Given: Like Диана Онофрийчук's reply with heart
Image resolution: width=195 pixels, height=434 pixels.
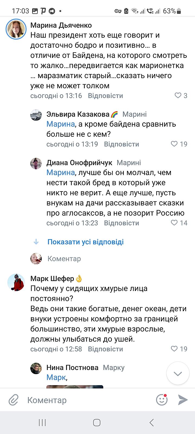Looking at the screenshot, I should 174,223.
